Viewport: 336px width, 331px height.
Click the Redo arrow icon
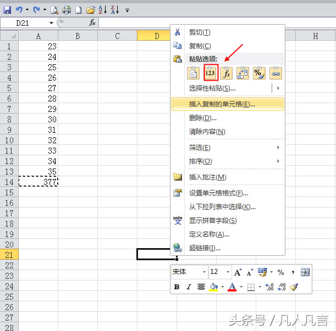point(37,10)
